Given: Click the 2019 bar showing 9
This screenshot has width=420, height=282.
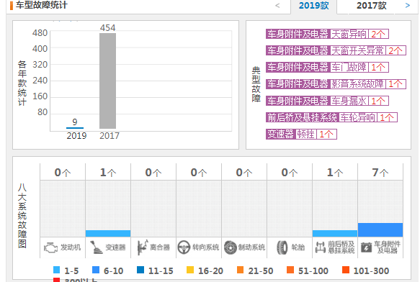Looking at the screenshot, I should pyautogui.click(x=75, y=128).
